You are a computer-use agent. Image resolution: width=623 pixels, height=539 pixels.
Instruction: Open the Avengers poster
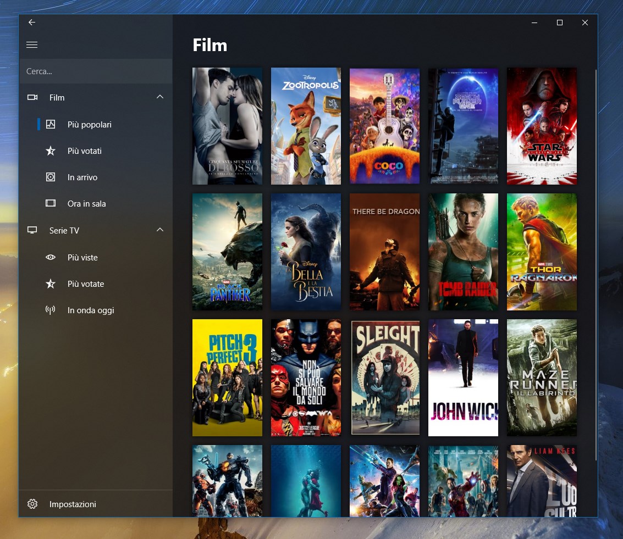point(464,481)
